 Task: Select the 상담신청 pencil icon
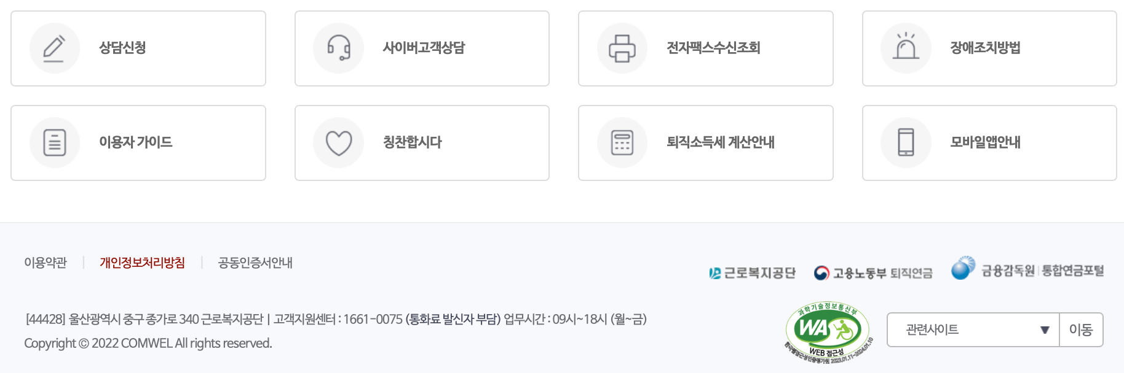coord(54,48)
